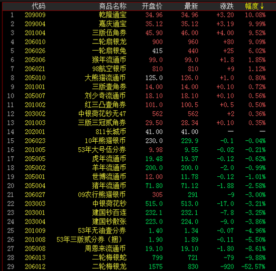
Task: Select the 红三凸壹角券 row name
Action: pyautogui.click(x=105, y=105)
